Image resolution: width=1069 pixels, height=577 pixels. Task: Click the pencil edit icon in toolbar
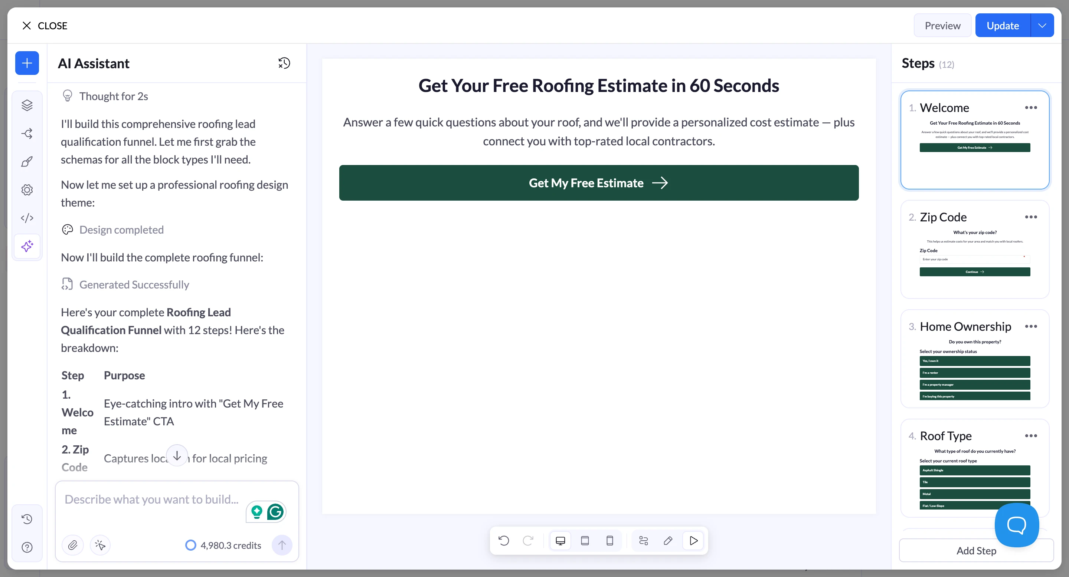(x=668, y=541)
